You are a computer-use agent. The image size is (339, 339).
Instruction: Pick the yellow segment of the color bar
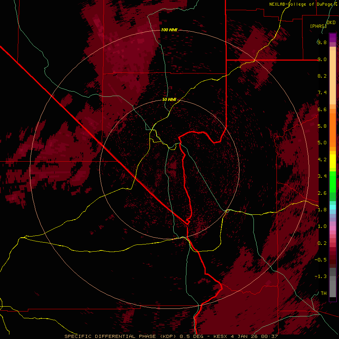(x=333, y=161)
